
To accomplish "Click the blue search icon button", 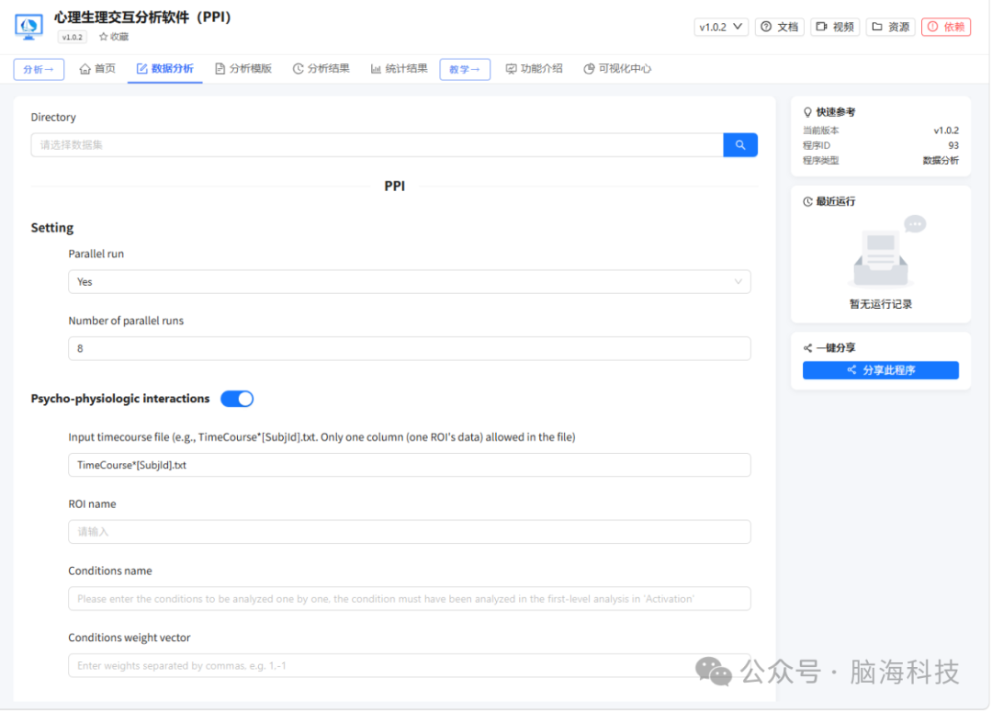I will (740, 145).
